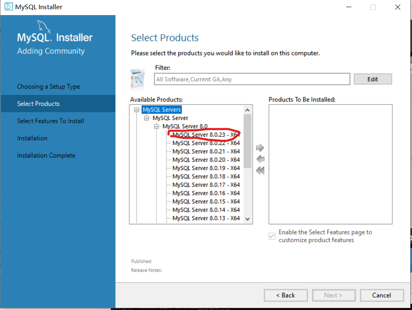Click the double left arrow remove-all icon

click(x=260, y=170)
